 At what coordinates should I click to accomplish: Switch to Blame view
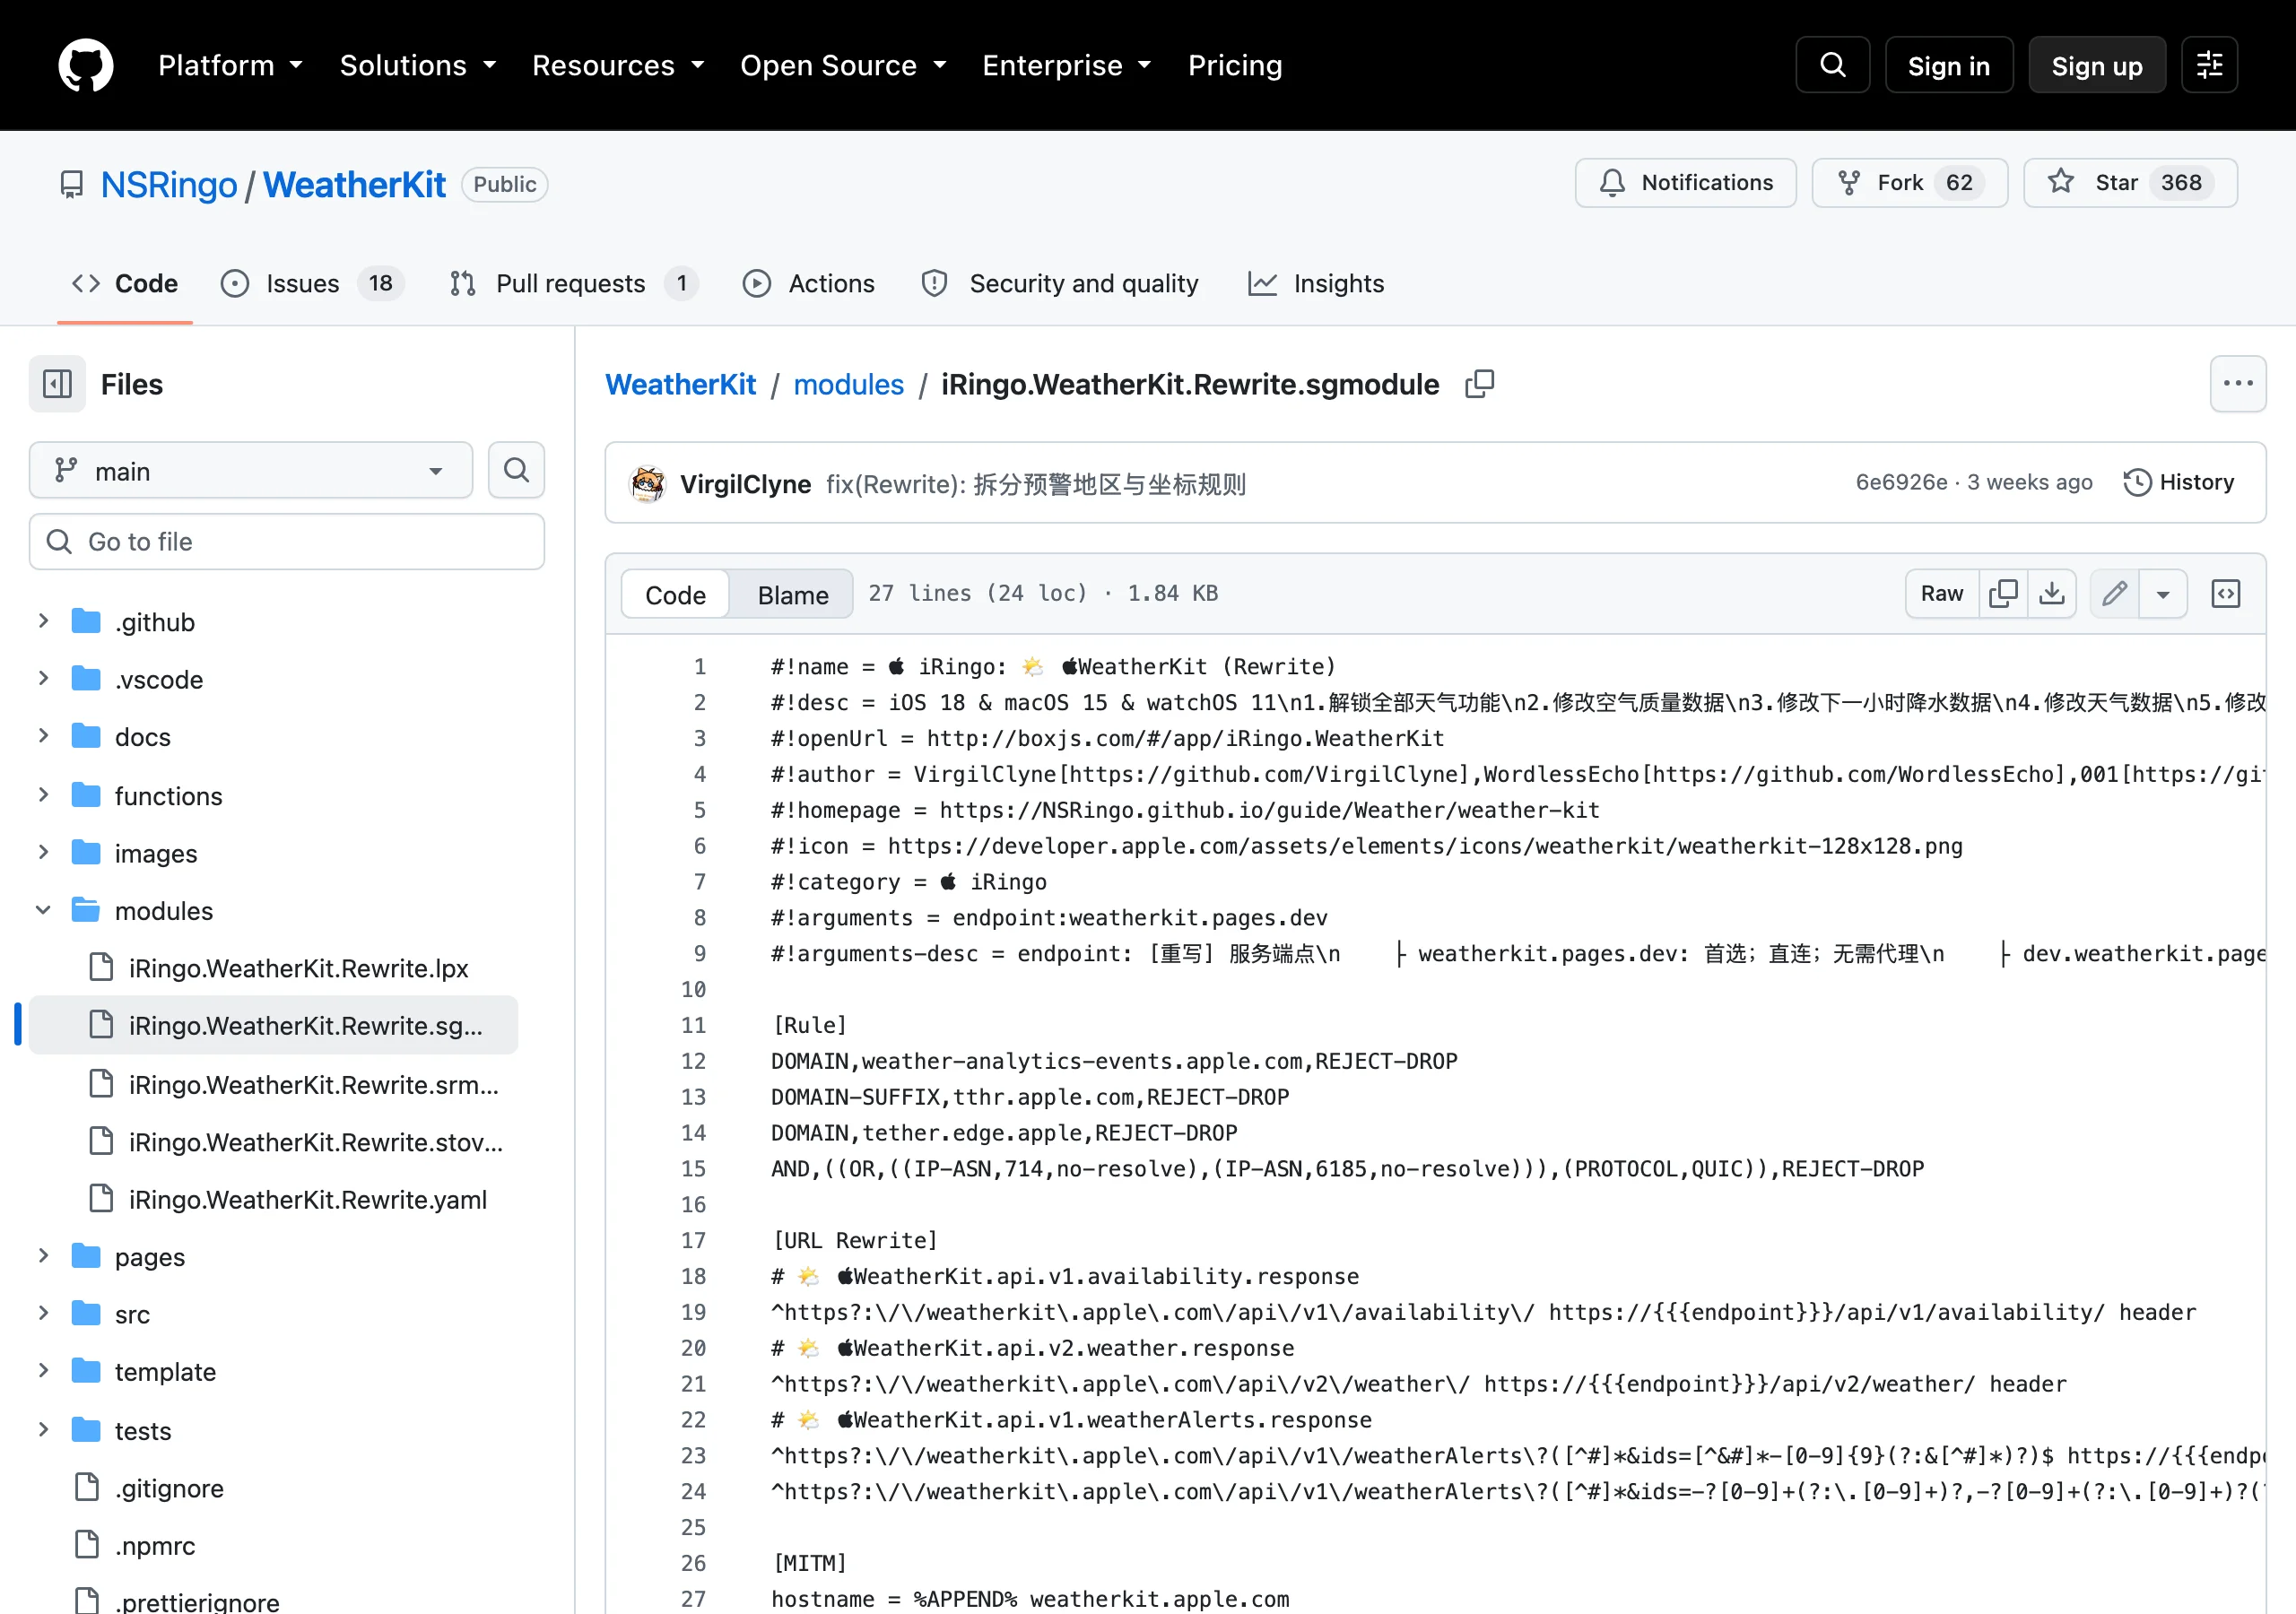click(x=793, y=595)
